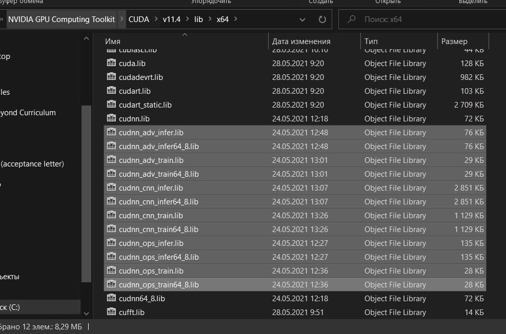The height and width of the screenshot is (334, 506).
Task: Sort by the Размер column header
Action: point(454,41)
